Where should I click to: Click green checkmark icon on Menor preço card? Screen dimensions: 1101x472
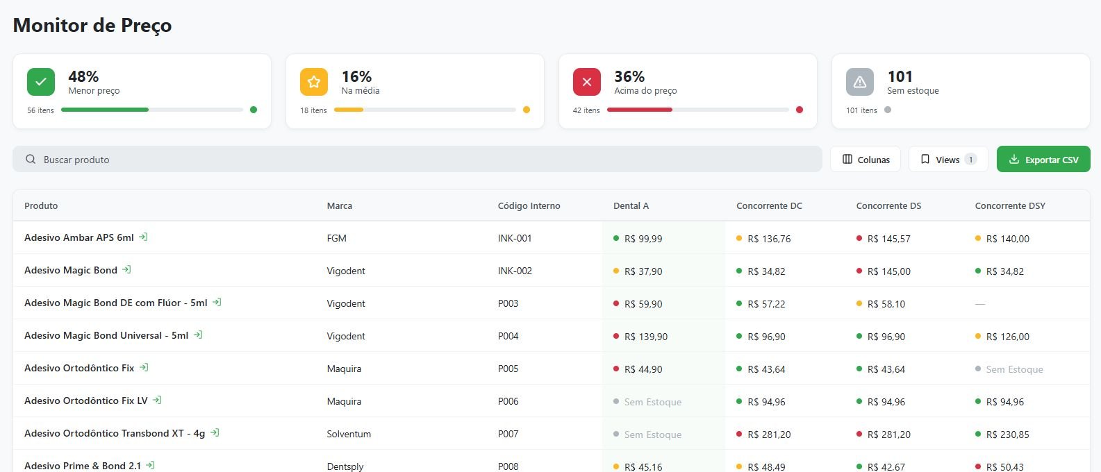41,82
